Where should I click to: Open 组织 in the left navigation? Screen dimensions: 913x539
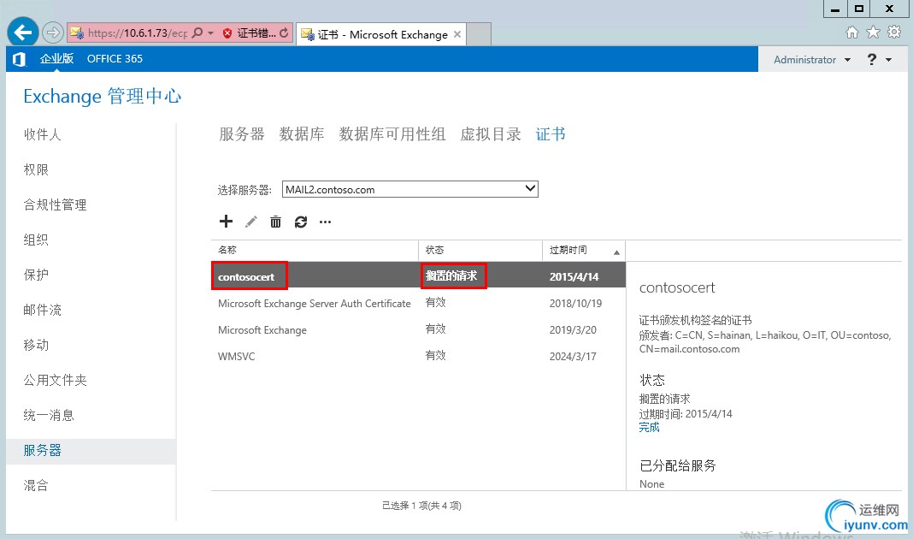tap(36, 240)
